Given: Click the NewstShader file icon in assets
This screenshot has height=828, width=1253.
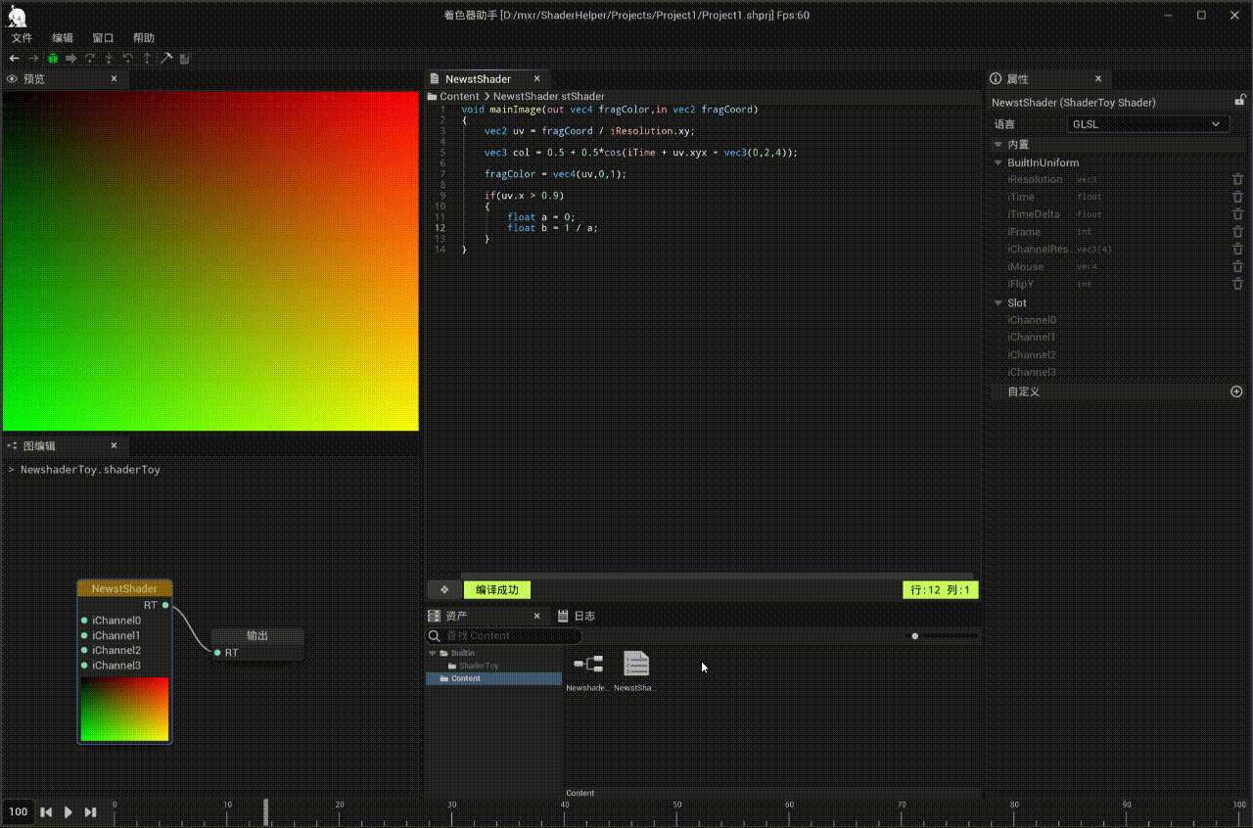Looking at the screenshot, I should tap(636, 664).
